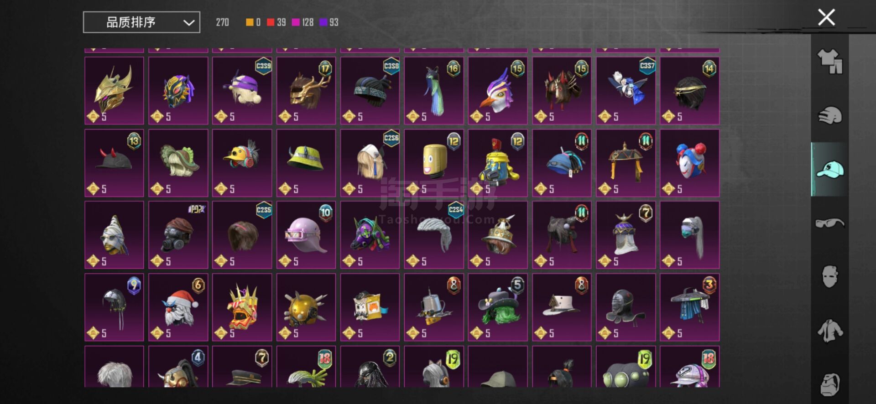876x404 pixels.
Task: Filter by the pink quality swatch
Action: 296,22
